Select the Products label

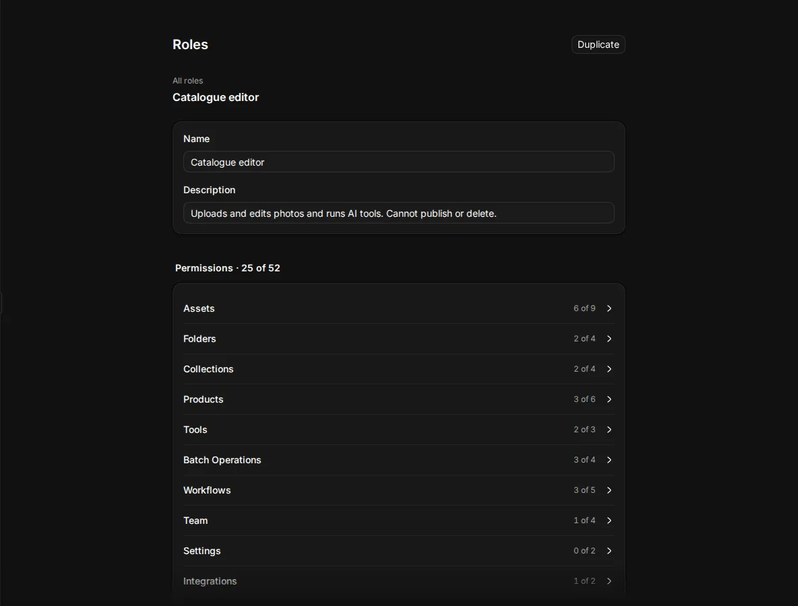click(203, 399)
